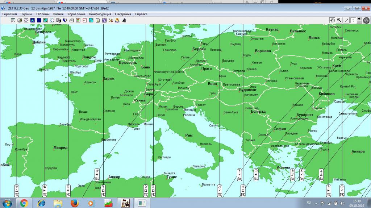Click the София city label
This screenshot has width=371, height=208.
point(280,129)
